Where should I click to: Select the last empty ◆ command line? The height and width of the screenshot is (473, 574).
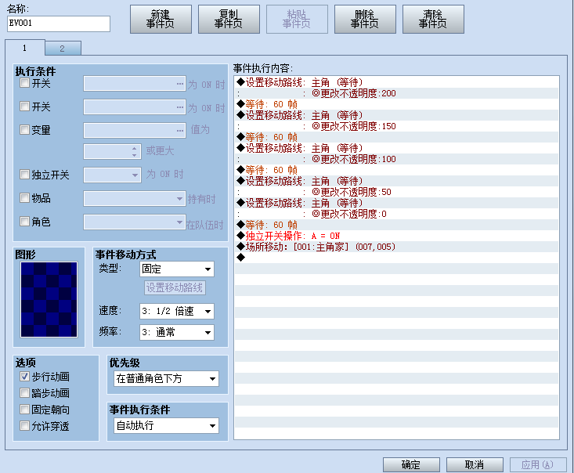(397, 258)
